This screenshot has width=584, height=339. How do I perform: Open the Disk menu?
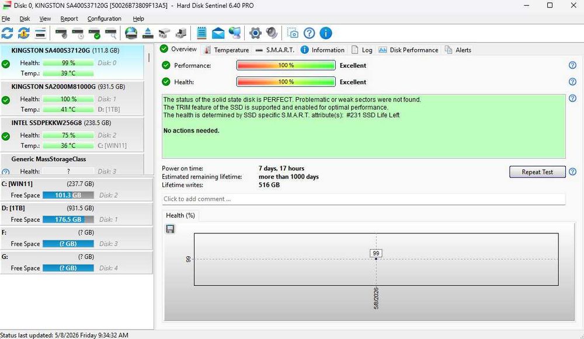pyautogui.click(x=25, y=19)
